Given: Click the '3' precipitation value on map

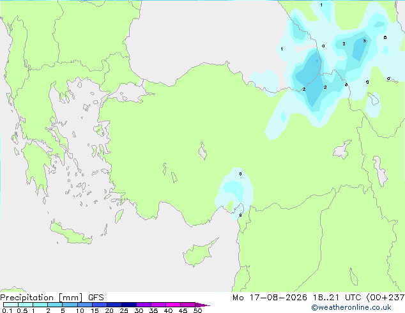Looking at the screenshot, I should pyautogui.click(x=365, y=41).
